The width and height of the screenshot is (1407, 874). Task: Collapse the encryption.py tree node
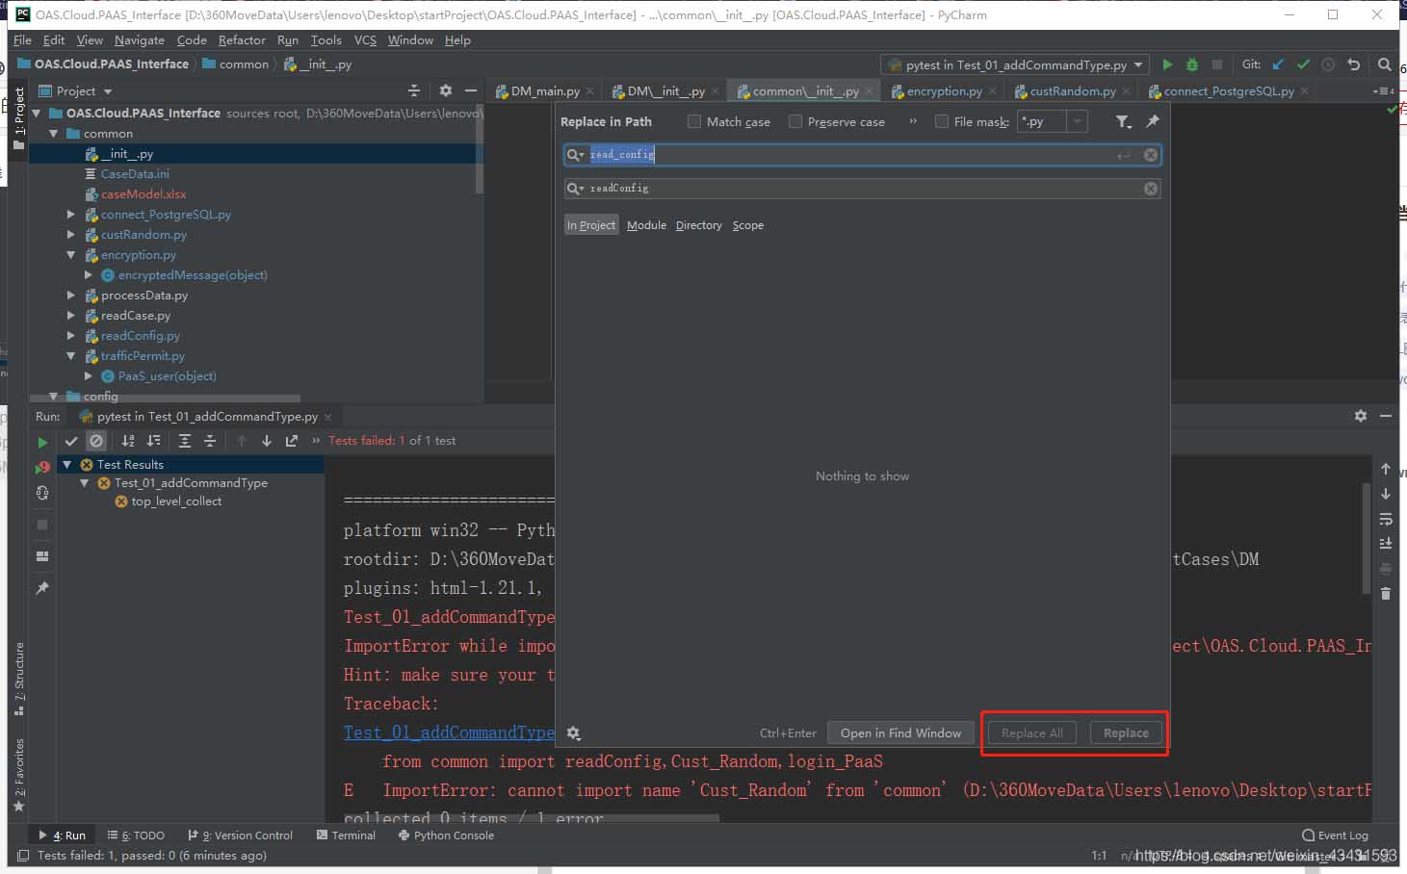click(70, 255)
